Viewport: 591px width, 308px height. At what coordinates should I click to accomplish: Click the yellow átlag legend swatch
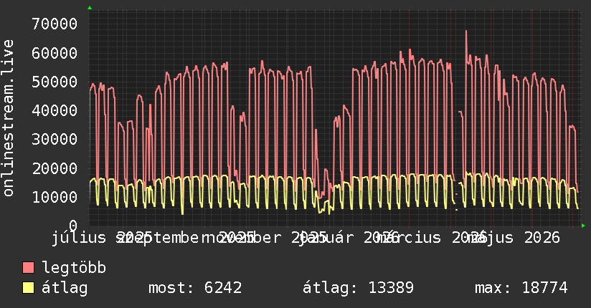tap(28, 288)
